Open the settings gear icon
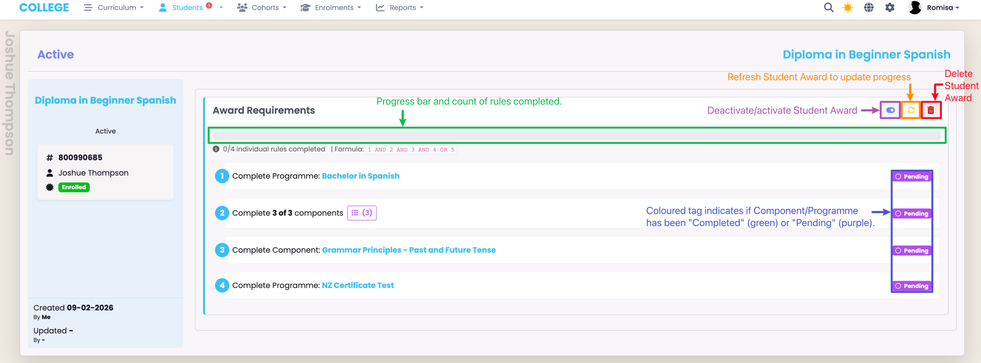The height and width of the screenshot is (363, 981). 889,8
